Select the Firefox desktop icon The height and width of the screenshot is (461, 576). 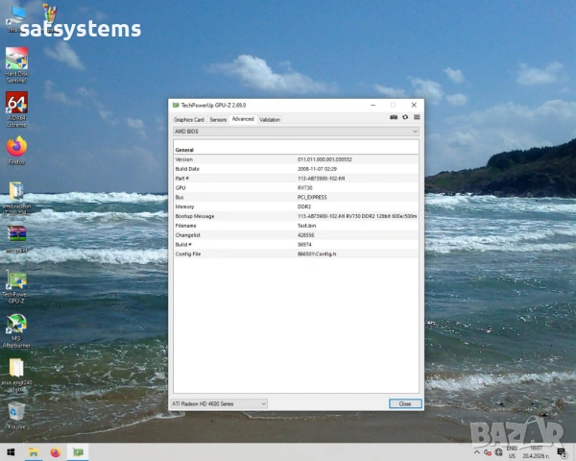click(x=16, y=151)
